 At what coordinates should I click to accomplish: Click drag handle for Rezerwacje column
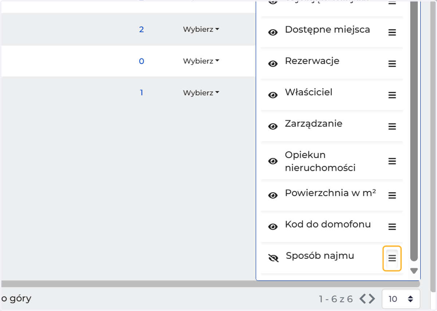(392, 64)
